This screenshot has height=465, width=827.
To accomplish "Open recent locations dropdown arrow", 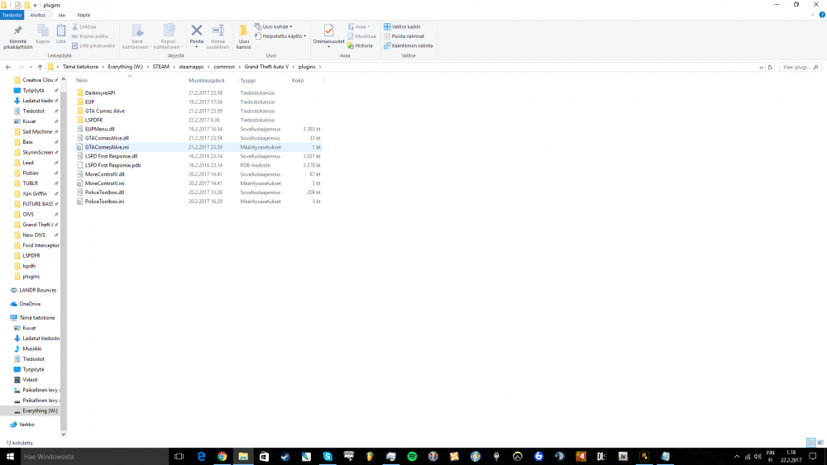I will [31, 67].
